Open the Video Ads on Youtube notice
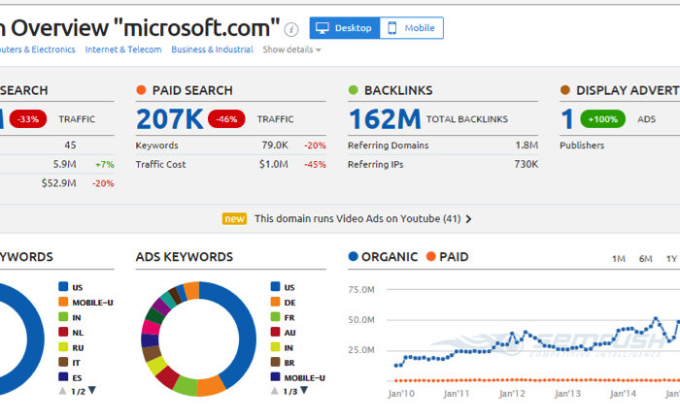This screenshot has width=680, height=419. [x=357, y=218]
